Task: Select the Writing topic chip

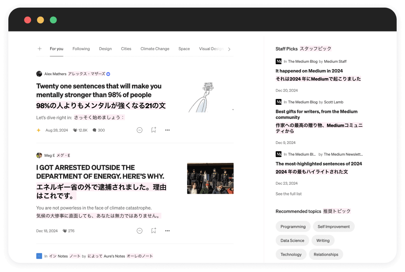Action: tap(323, 240)
